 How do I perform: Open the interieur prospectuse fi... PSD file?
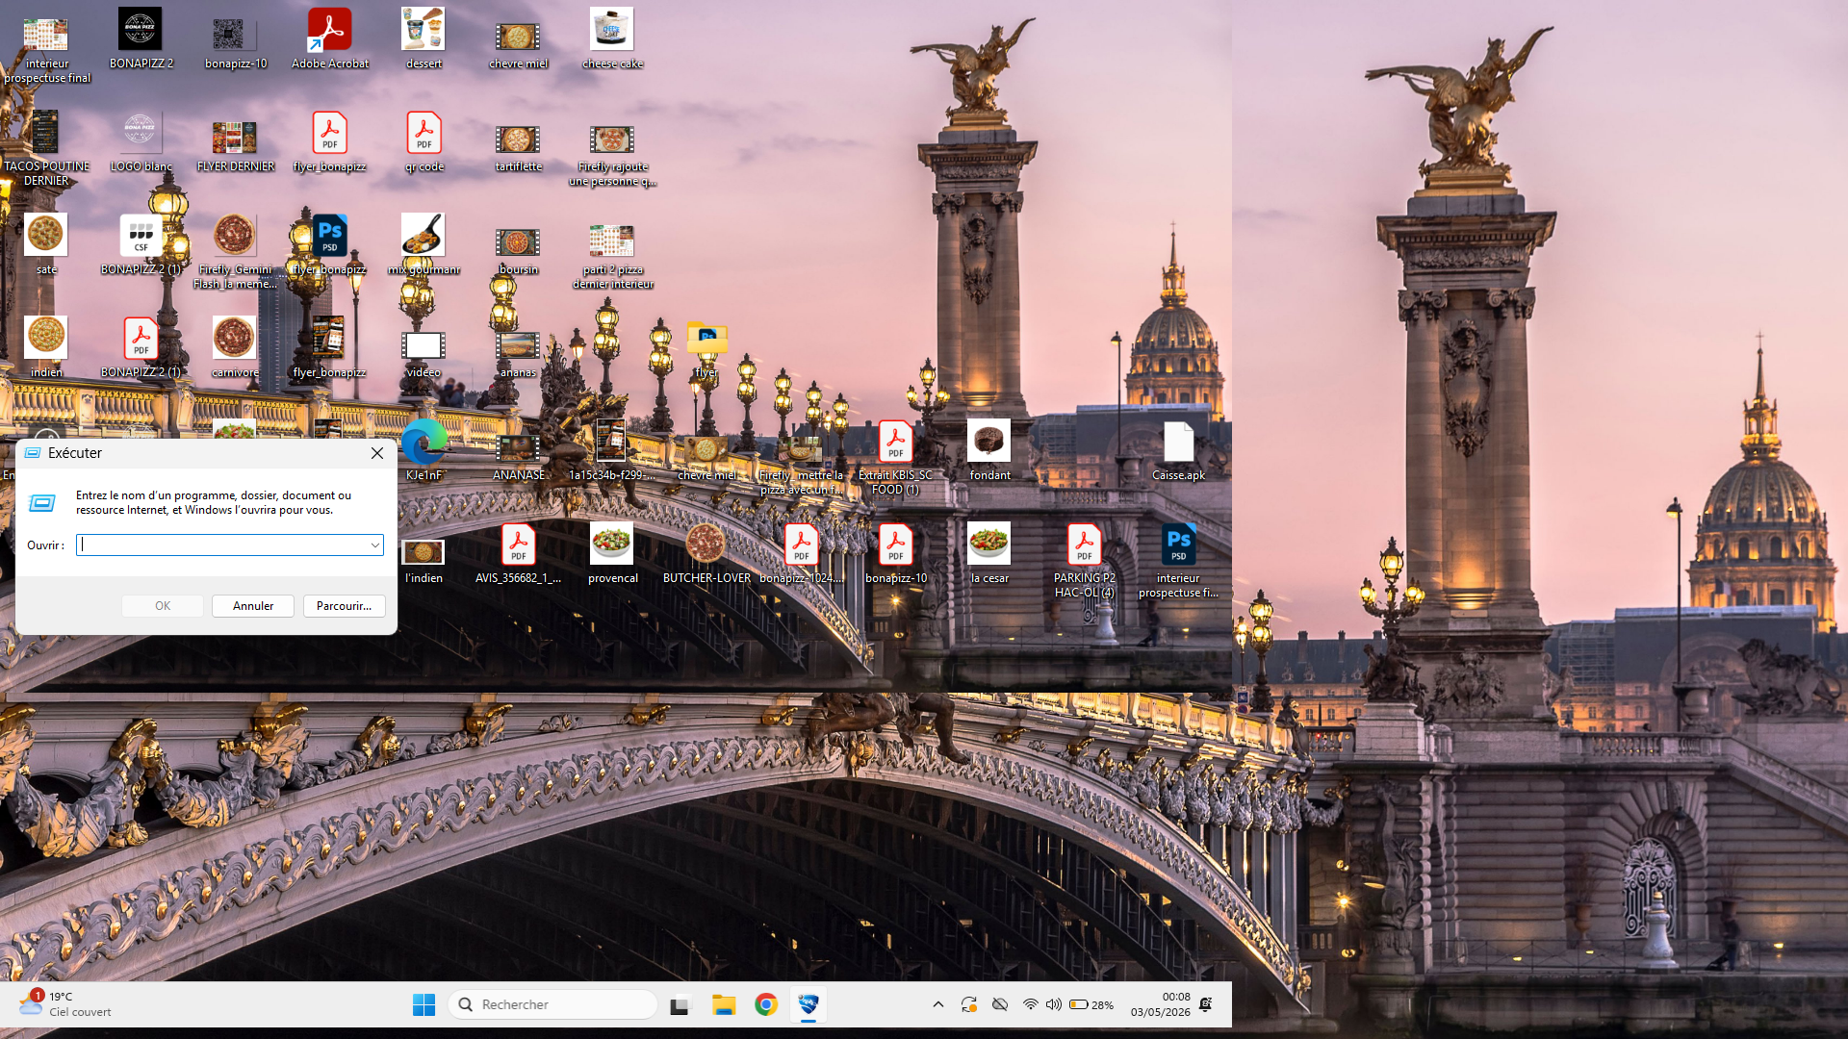[1178, 560]
